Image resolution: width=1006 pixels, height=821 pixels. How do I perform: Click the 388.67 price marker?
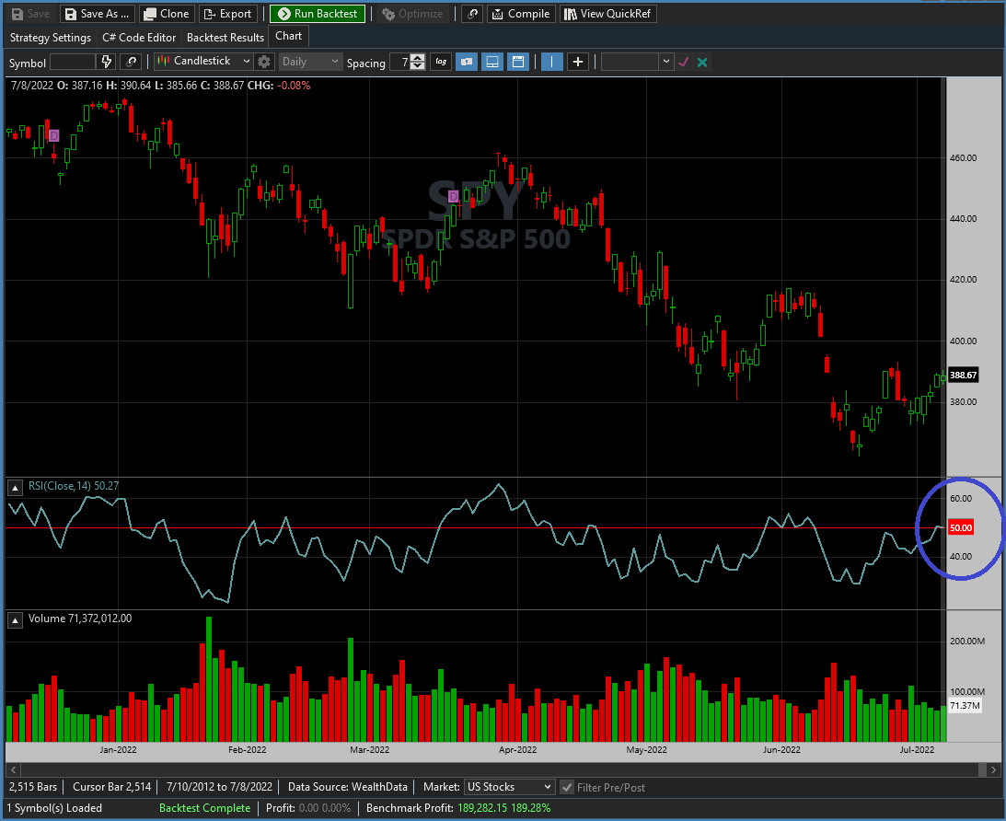(963, 376)
